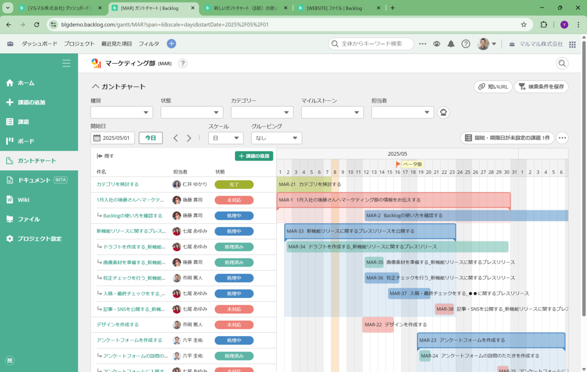
Task: Open the notifications bell
Action: (451, 44)
